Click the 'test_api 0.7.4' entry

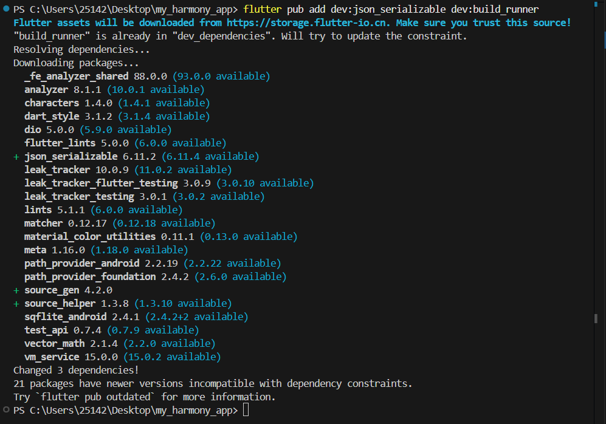[63, 330]
